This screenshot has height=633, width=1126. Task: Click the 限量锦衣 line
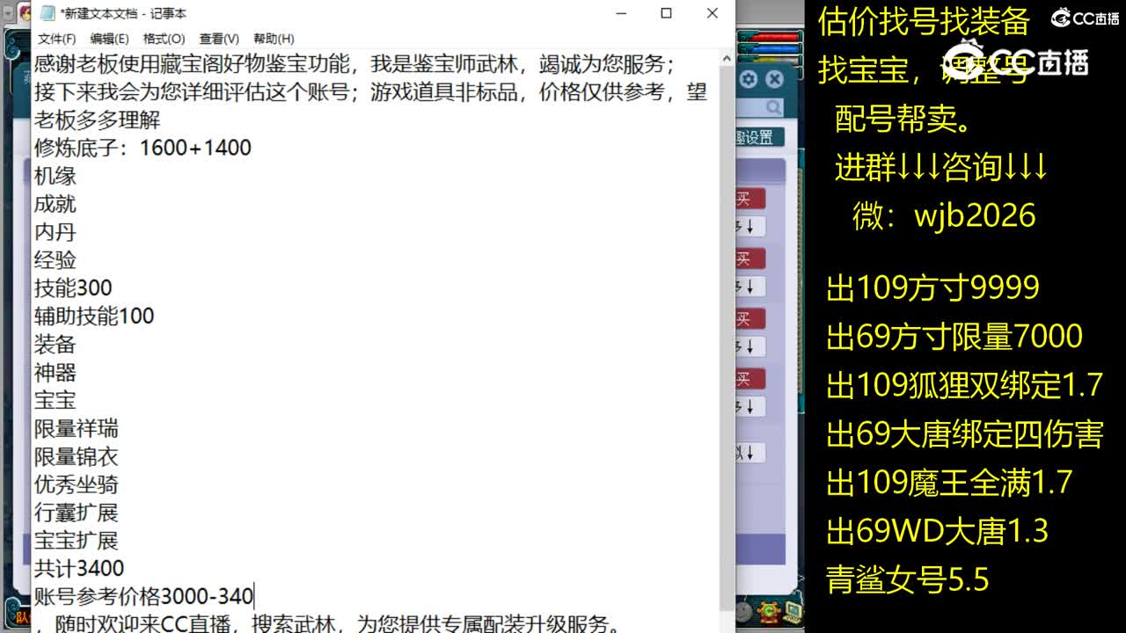coord(77,456)
